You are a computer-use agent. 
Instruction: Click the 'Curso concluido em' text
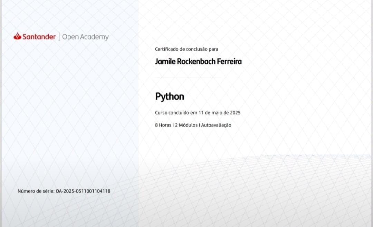tap(176, 112)
